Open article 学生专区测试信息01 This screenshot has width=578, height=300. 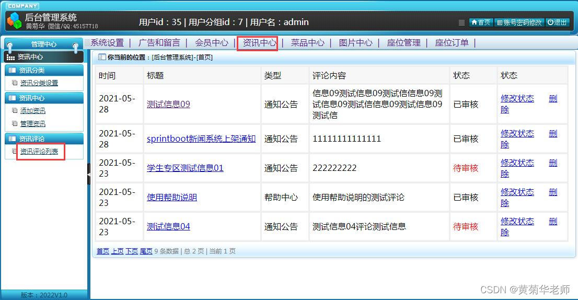(x=185, y=168)
